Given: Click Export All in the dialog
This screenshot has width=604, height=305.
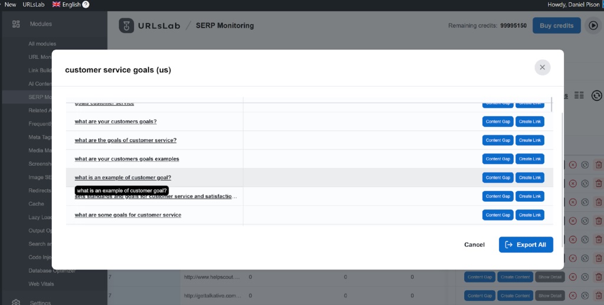Looking at the screenshot, I should [526, 245].
